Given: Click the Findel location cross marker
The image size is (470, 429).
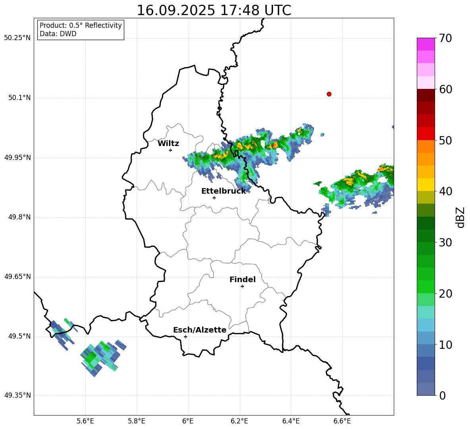Looking at the screenshot, I should tap(242, 287).
